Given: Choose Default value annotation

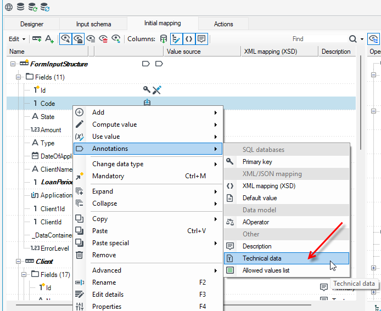Looking at the screenshot, I should tap(287, 198).
